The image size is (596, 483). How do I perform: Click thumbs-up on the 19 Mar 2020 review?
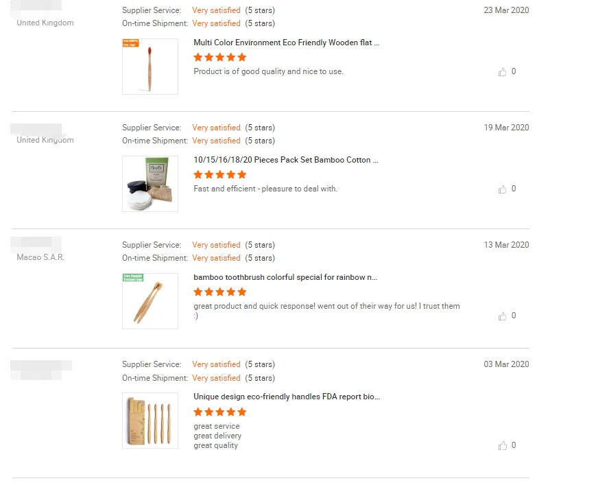pos(503,189)
